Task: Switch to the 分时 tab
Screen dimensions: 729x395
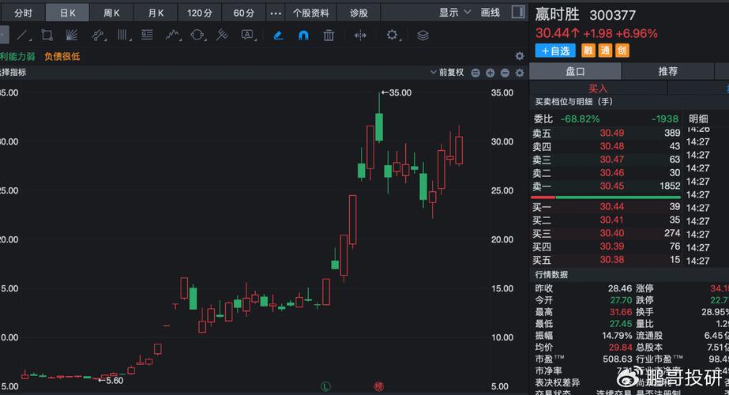Action: [x=23, y=13]
